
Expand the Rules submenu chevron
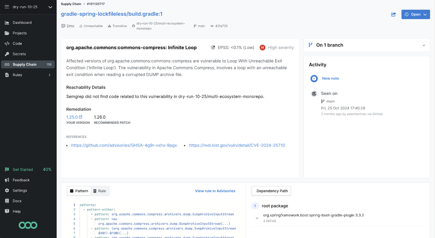click(50, 75)
